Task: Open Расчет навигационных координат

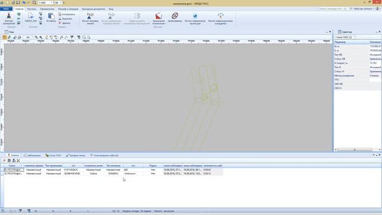Action: tap(220, 19)
